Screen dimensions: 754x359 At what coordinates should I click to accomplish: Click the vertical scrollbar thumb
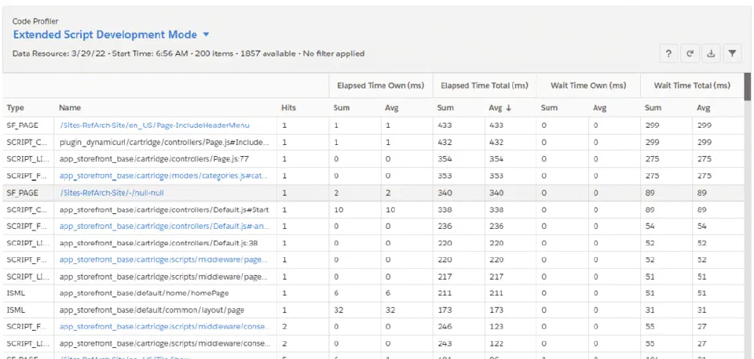click(x=747, y=86)
